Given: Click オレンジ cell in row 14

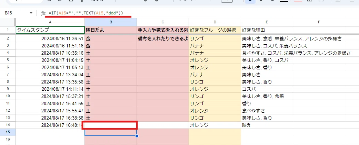Looking at the screenshot, I should [215, 125].
